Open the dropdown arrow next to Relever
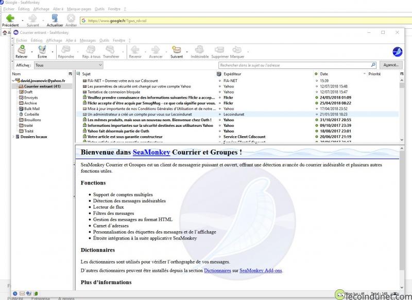Viewport: 412px width, 300px height. tap(32, 52)
